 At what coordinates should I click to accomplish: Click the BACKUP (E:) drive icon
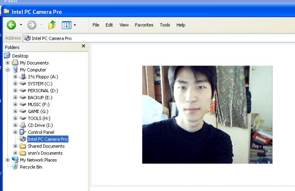click(23, 97)
